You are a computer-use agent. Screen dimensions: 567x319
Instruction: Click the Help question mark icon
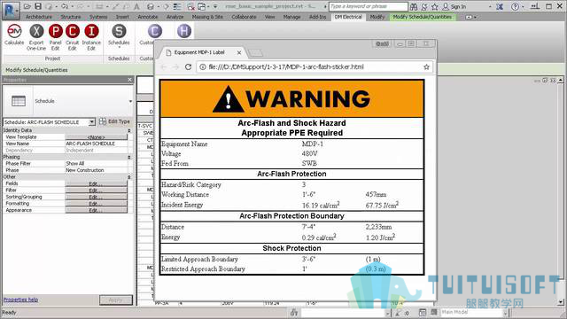click(515, 6)
